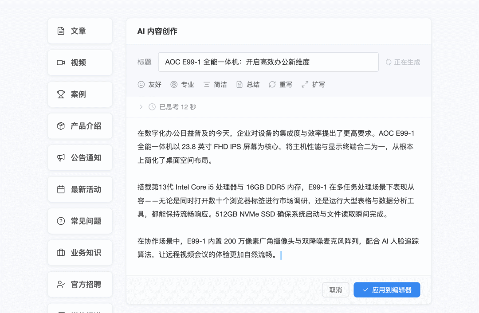Image resolution: width=479 pixels, height=313 pixels.
Task: Click the calendar icon beside 最新活动
Action: pos(61,189)
